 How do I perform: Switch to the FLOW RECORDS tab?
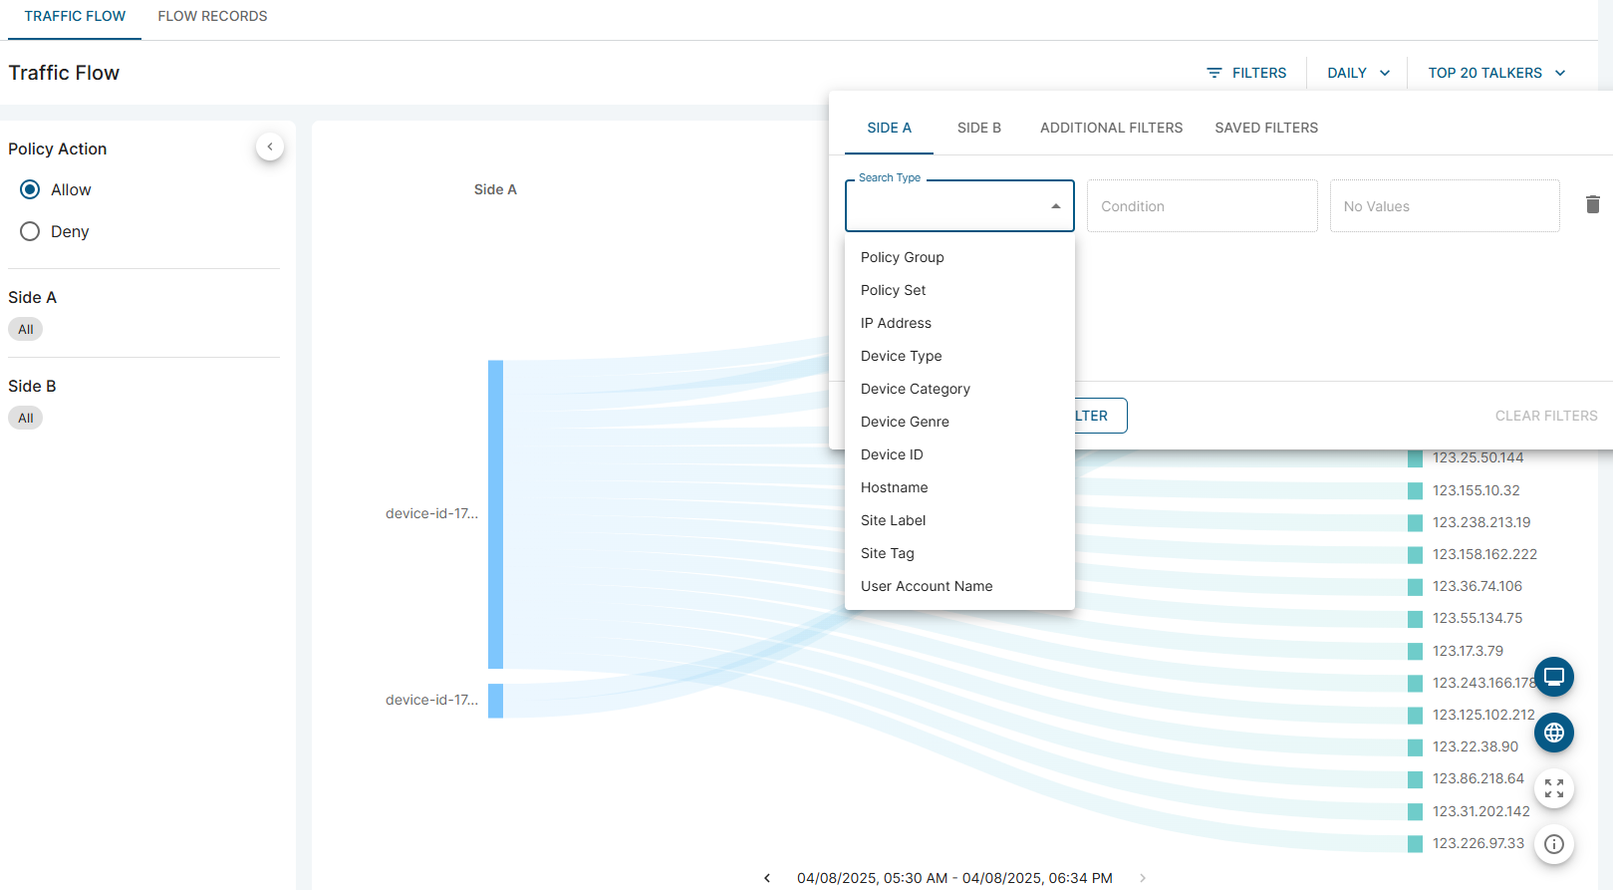[212, 17]
